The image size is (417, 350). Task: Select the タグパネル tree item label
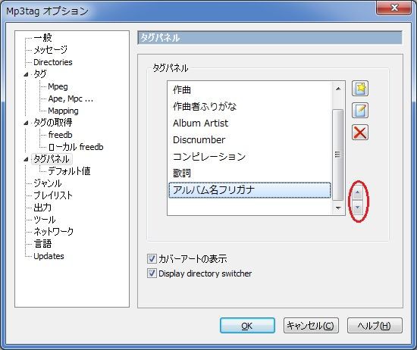[52, 159]
